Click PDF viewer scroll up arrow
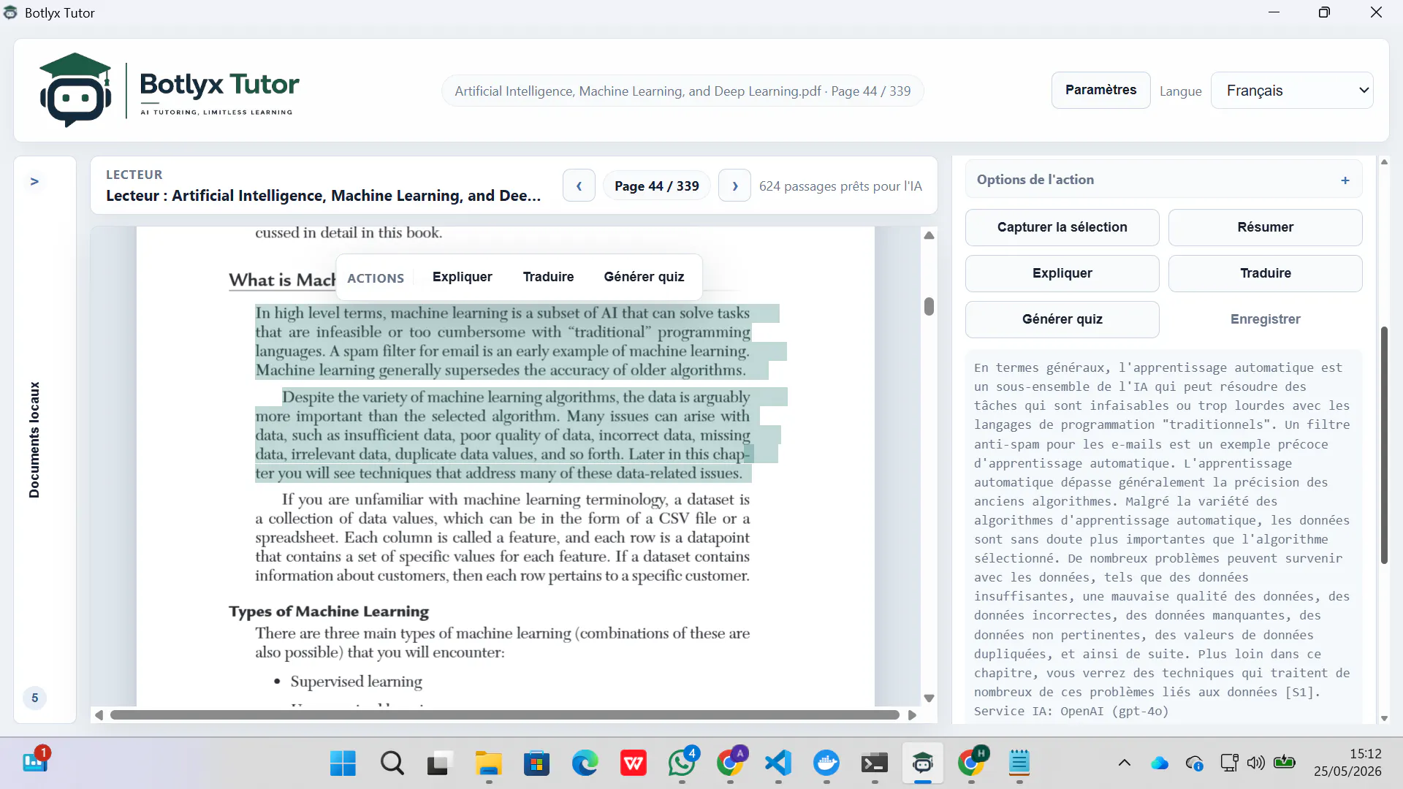 pyautogui.click(x=929, y=235)
